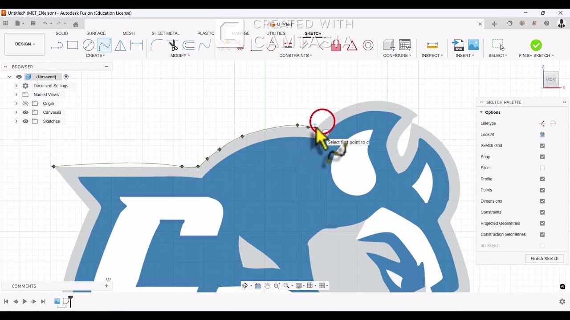Image resolution: width=570 pixels, height=320 pixels.
Task: Activate the Select window tool icon
Action: [498, 45]
